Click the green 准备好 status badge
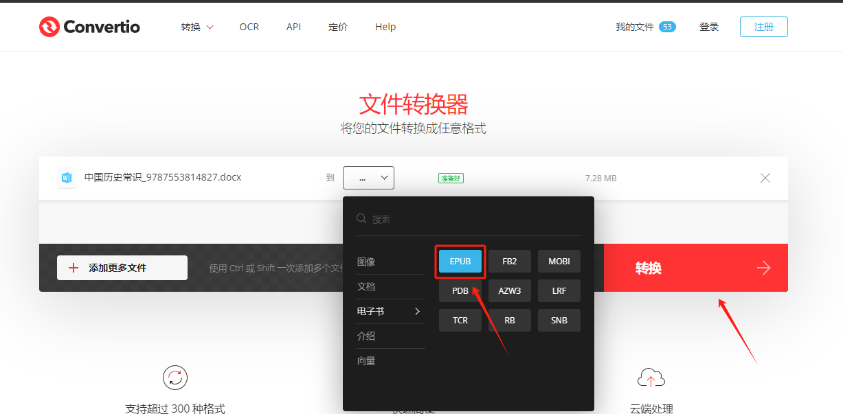 pyautogui.click(x=451, y=178)
